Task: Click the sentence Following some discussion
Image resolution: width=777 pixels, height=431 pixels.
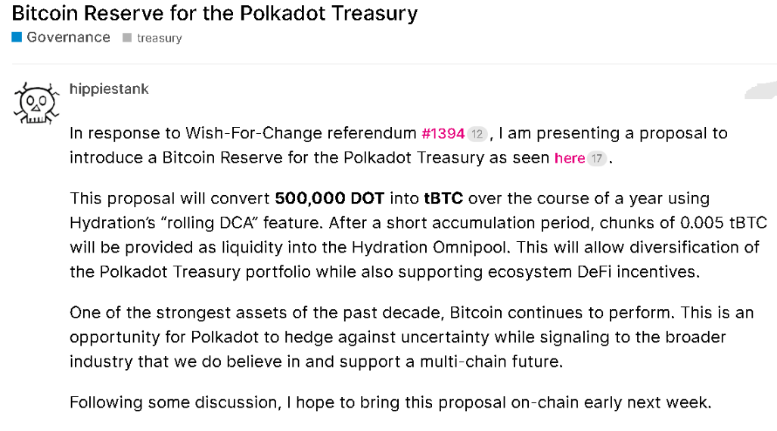Action: coord(390,402)
